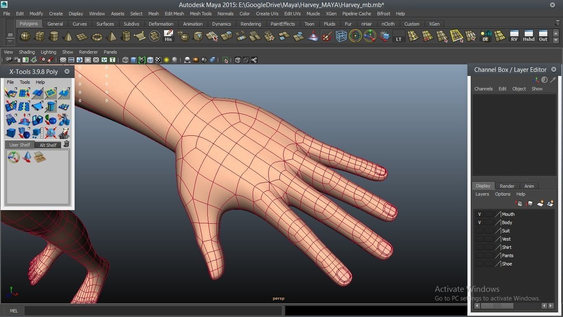
Task: Click the LT shelf button
Action: [399, 36]
